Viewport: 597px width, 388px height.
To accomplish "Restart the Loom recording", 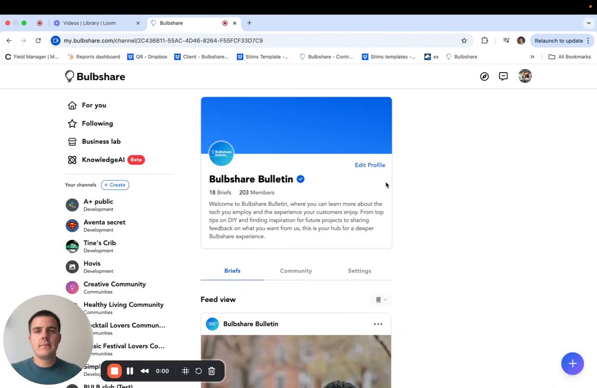I will tap(198, 371).
